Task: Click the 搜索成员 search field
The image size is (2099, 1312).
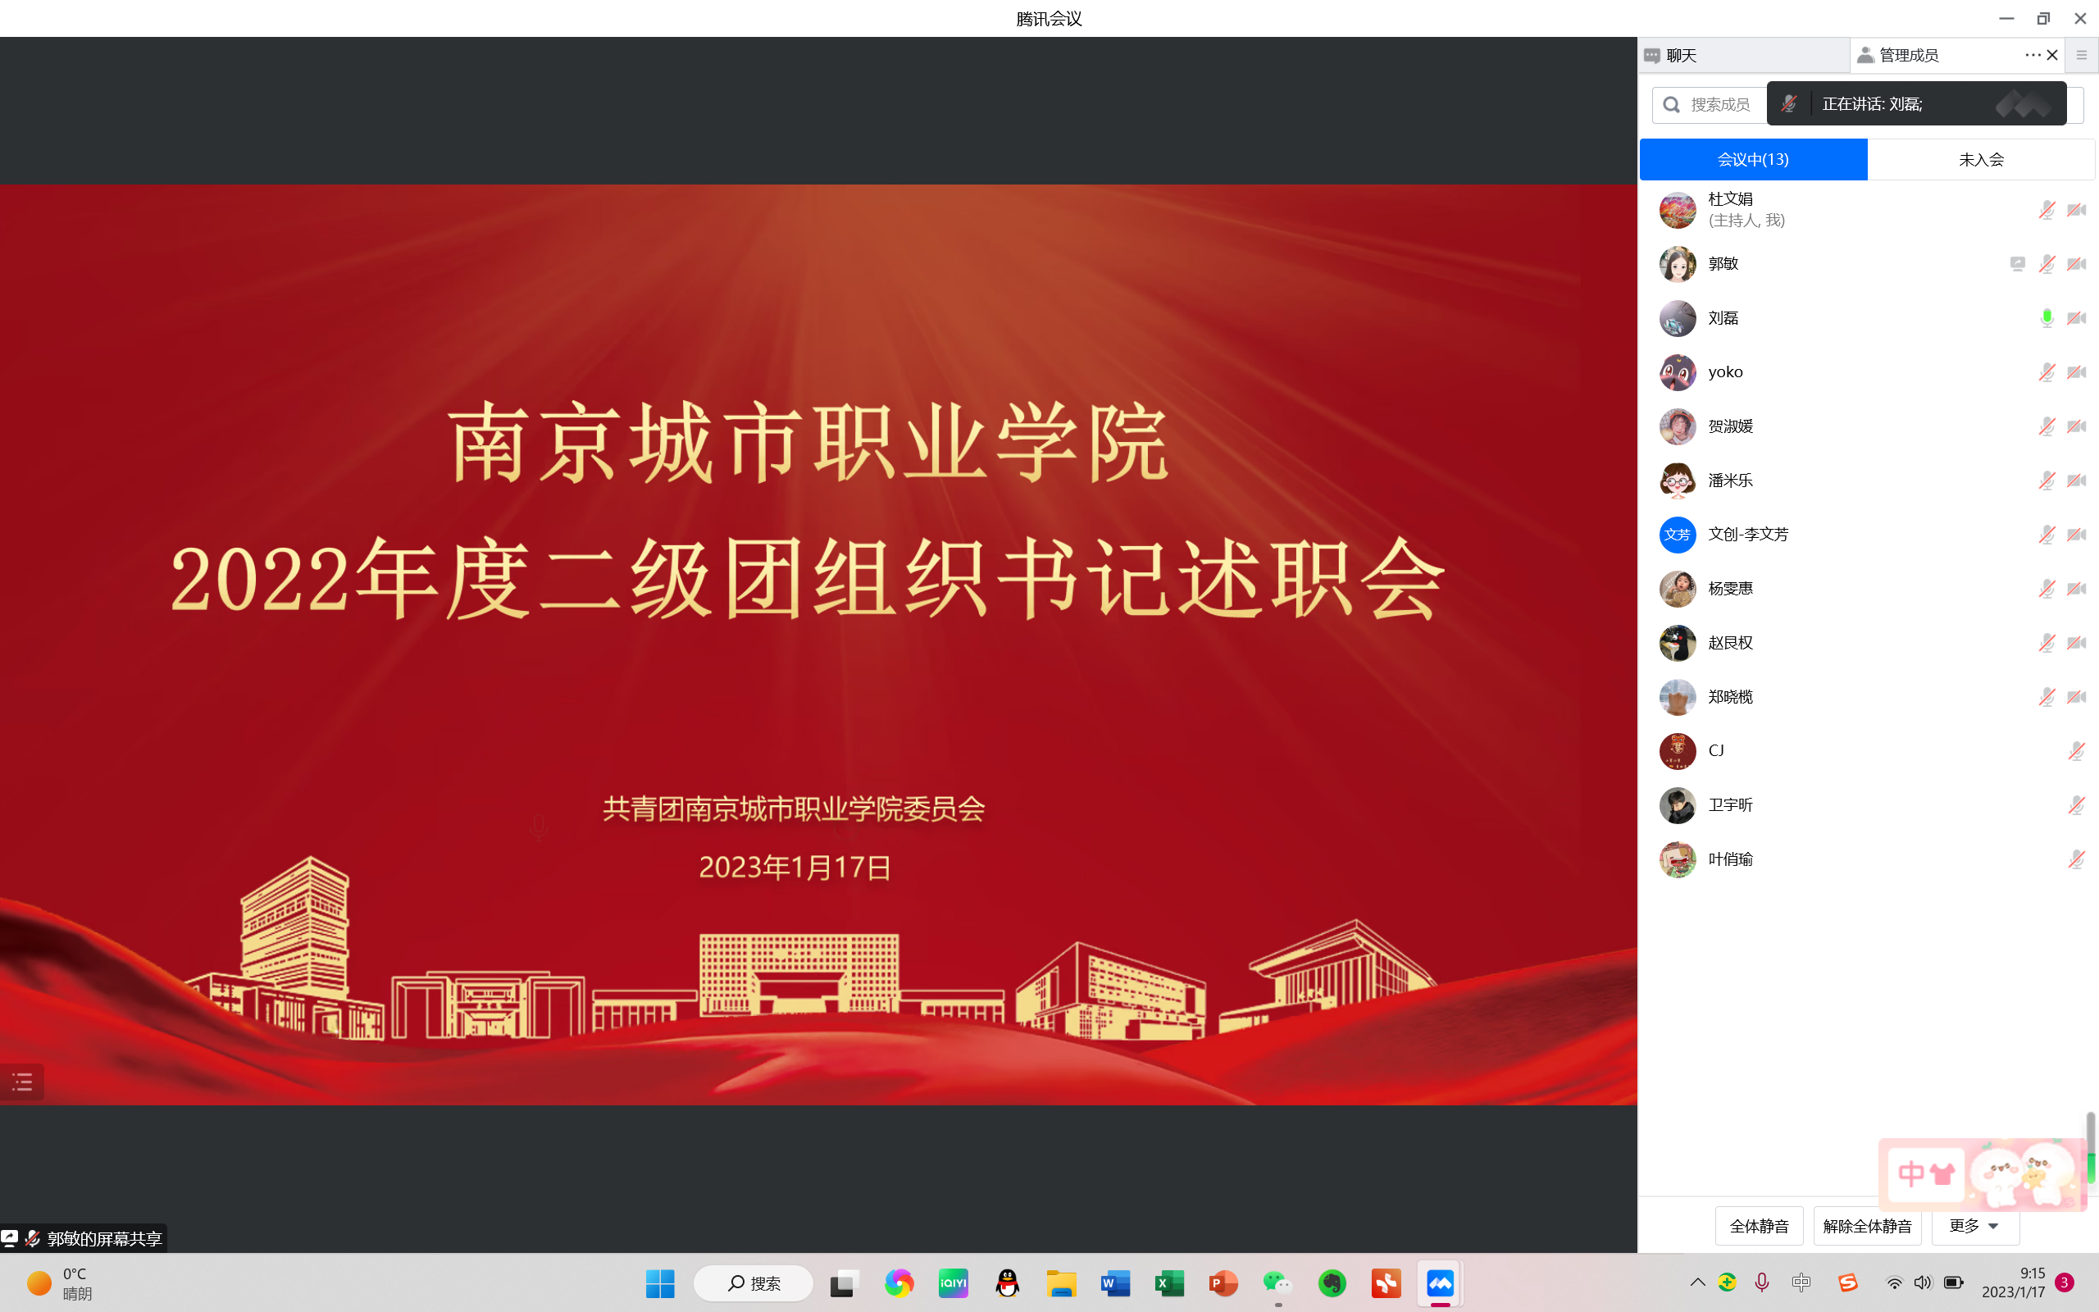Action: click(x=1719, y=105)
